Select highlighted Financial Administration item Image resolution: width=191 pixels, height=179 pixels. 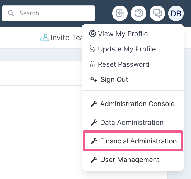pos(133,141)
